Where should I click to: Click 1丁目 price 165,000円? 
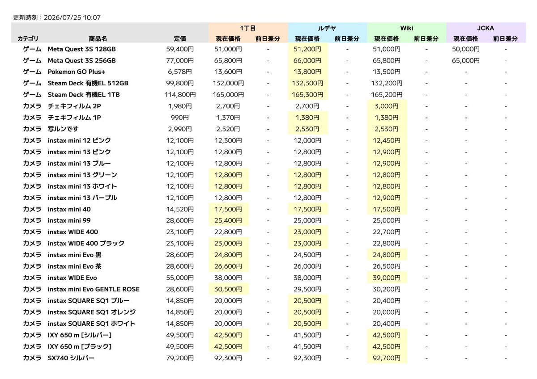click(228, 95)
